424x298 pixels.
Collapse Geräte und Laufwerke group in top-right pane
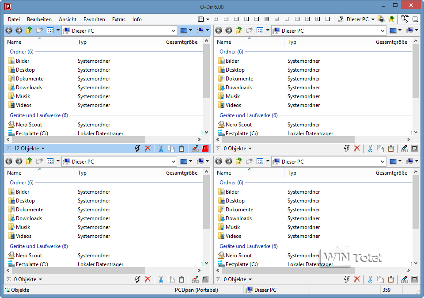[x=249, y=115]
